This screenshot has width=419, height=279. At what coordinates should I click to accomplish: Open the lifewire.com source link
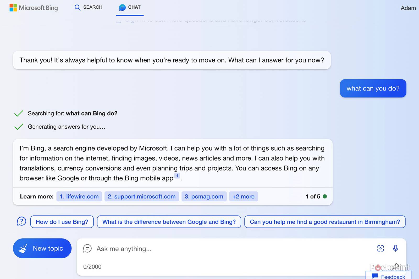(79, 196)
